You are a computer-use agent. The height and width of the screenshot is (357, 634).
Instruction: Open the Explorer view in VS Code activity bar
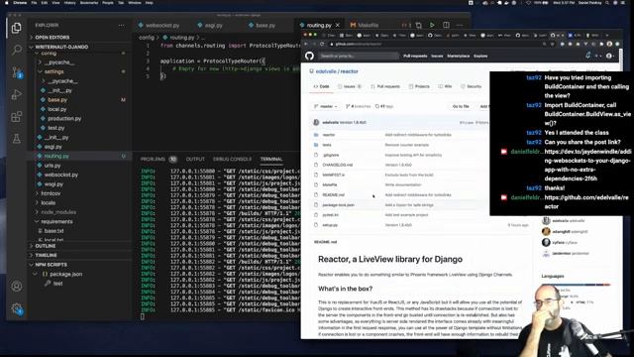click(16, 28)
